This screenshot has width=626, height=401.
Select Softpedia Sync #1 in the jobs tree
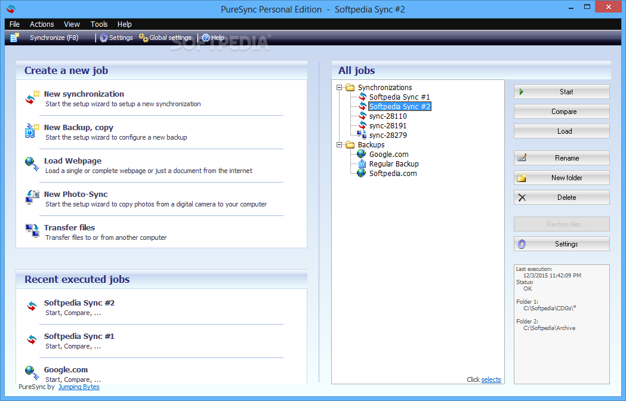click(x=399, y=97)
